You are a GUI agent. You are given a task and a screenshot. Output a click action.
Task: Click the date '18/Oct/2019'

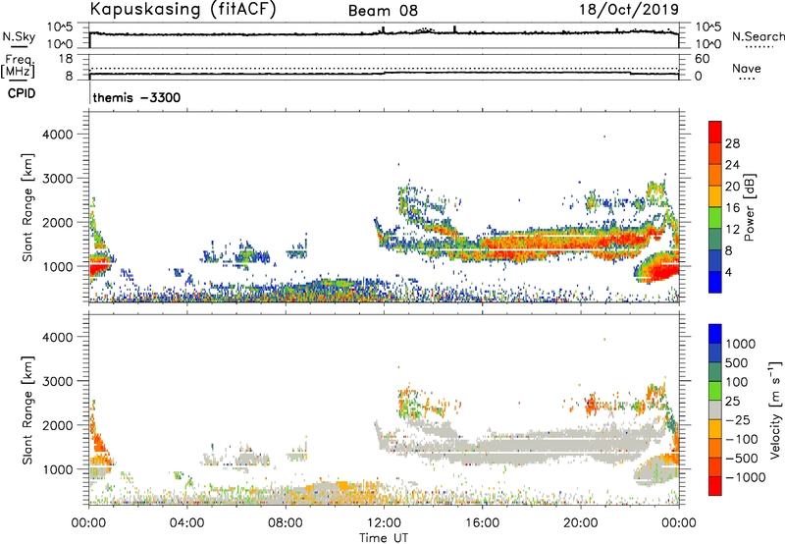click(x=629, y=10)
